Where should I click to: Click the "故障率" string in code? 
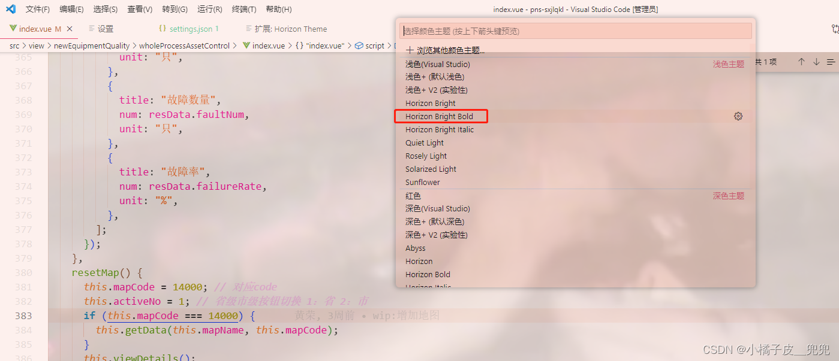point(185,172)
